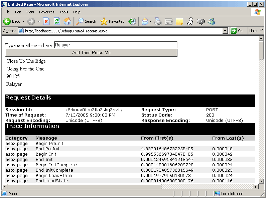Go to the Home page icon
The width and height of the screenshot is (266, 198).
pyautogui.click(x=68, y=21)
